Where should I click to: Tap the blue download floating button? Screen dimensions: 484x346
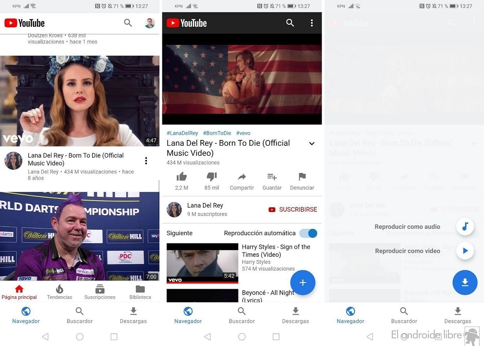pos(465,282)
